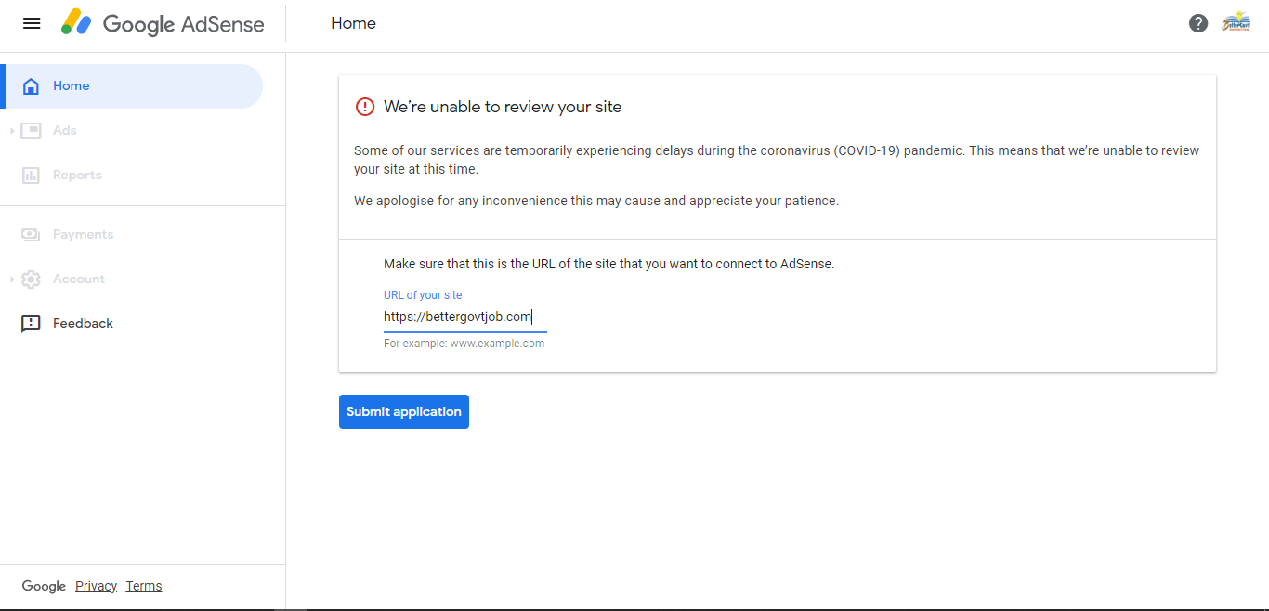Expand the Ads section arrow
Screen dimensions: 1269x611
point(12,131)
